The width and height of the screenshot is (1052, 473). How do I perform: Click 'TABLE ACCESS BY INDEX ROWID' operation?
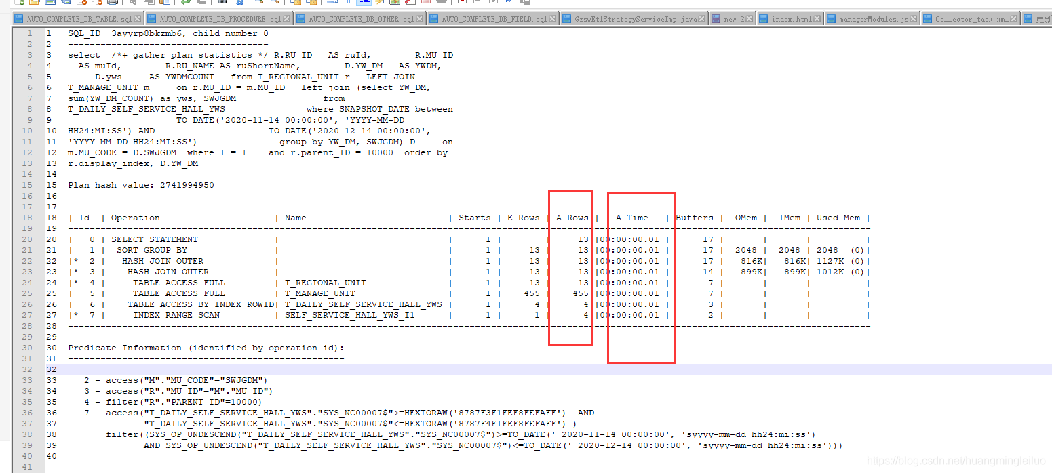pyautogui.click(x=201, y=304)
